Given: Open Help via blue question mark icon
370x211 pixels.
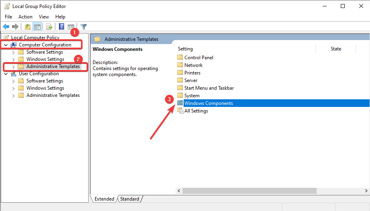Looking at the screenshot, I should pos(62,27).
